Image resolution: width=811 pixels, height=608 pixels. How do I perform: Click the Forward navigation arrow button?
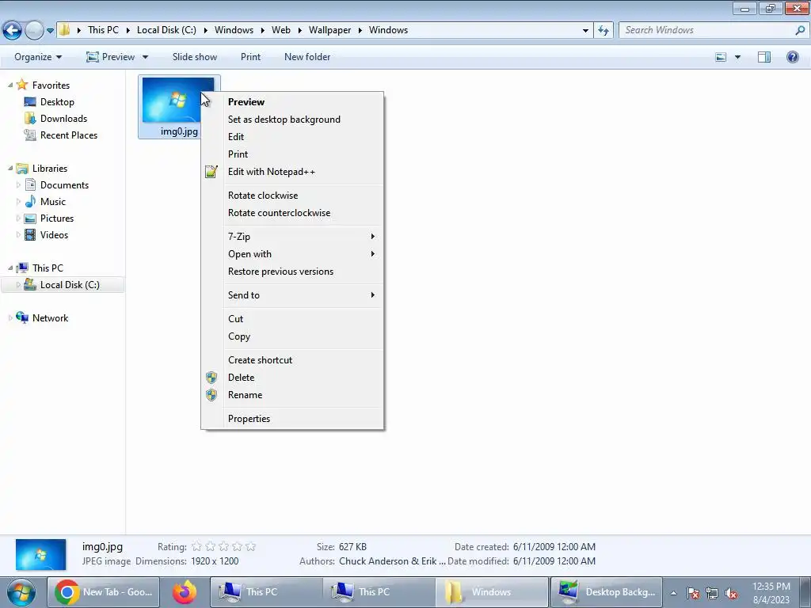pyautogui.click(x=34, y=31)
